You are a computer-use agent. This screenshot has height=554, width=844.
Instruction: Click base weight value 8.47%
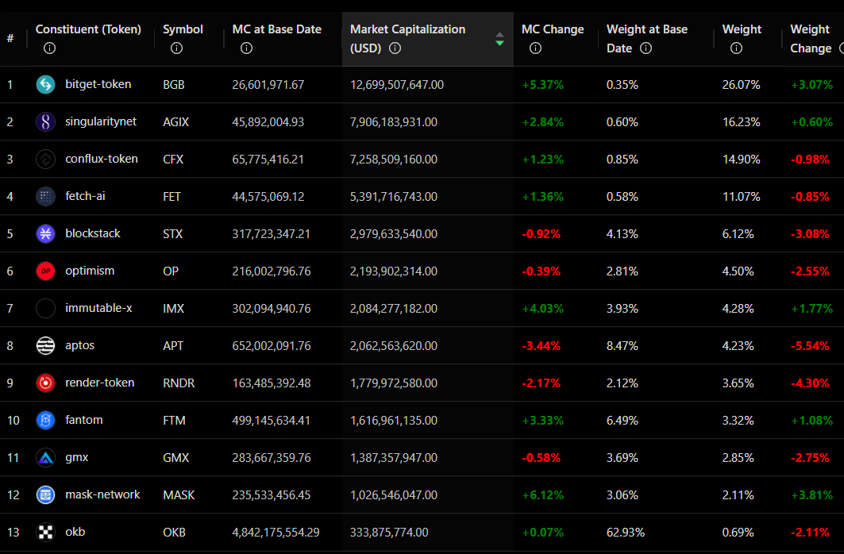[x=622, y=346]
